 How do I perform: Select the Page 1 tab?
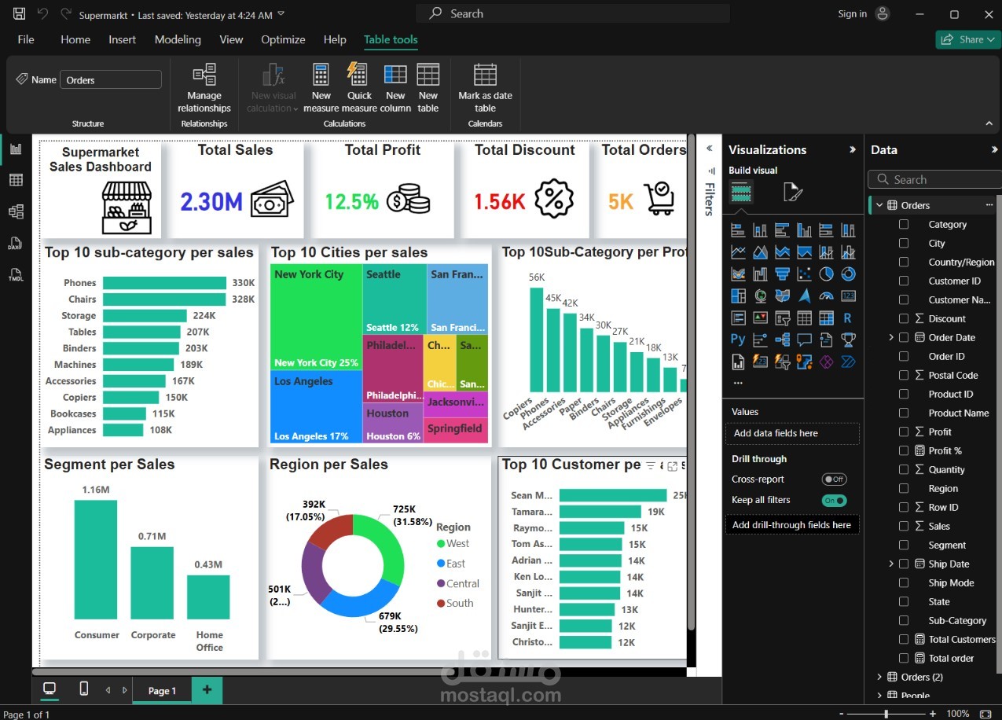(162, 690)
